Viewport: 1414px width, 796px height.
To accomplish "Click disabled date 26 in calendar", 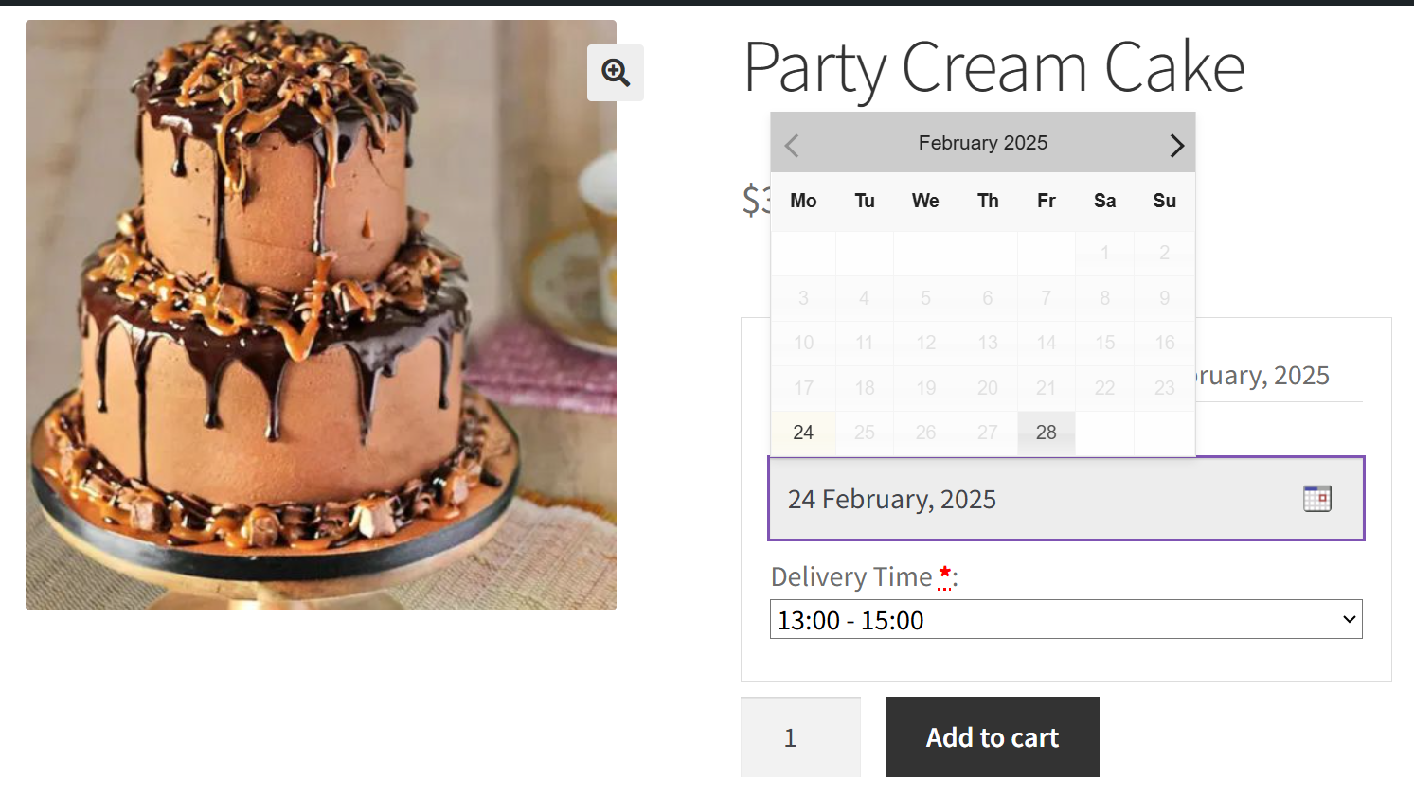I will pyautogui.click(x=925, y=433).
